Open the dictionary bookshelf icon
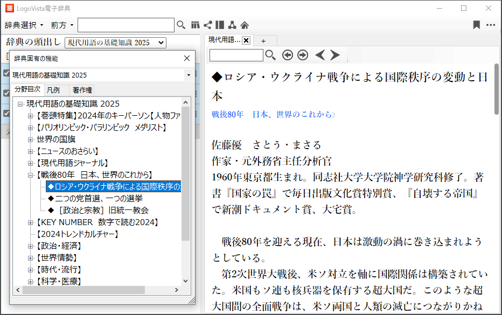The width and height of the screenshot is (502, 315). [196, 25]
